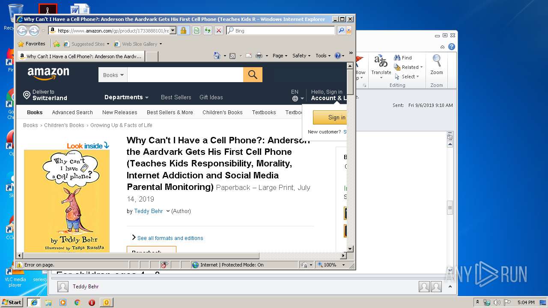Expand the IE command bar overflow chevron
Viewport: 548px width, 308px height.
point(351,53)
